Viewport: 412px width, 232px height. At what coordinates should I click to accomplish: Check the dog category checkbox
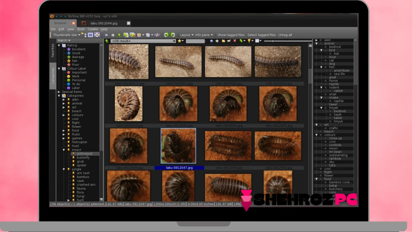326,64
